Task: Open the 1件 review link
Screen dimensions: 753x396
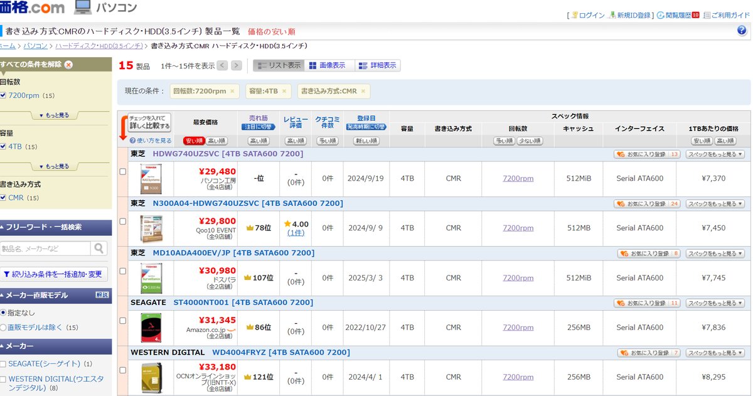Action: click(x=296, y=233)
